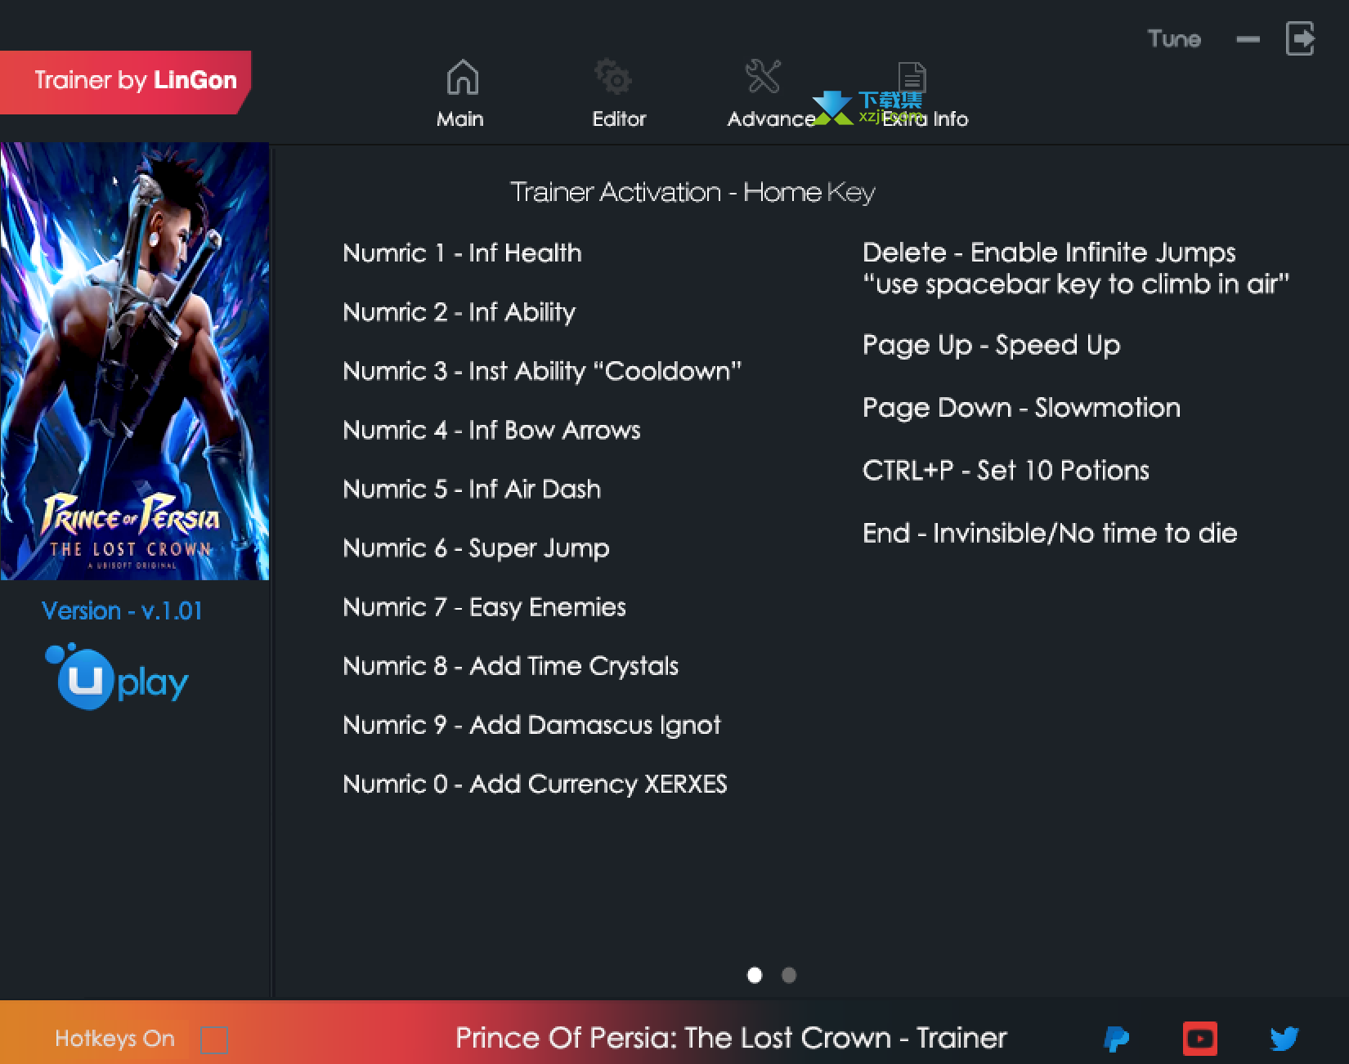Select Numric 1 - Inf Health

pyautogui.click(x=462, y=253)
